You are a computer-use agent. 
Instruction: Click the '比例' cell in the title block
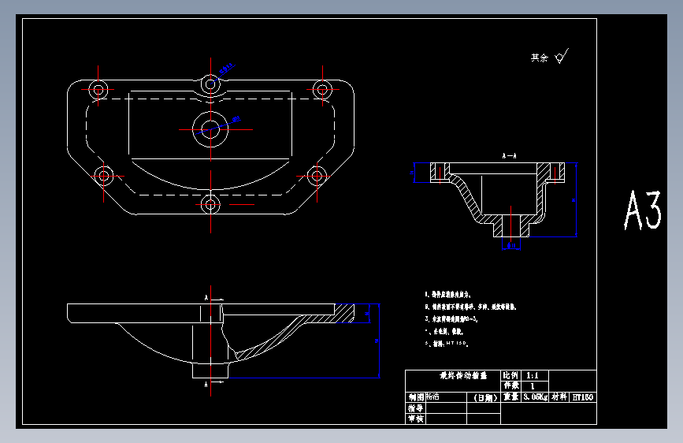tap(510, 375)
